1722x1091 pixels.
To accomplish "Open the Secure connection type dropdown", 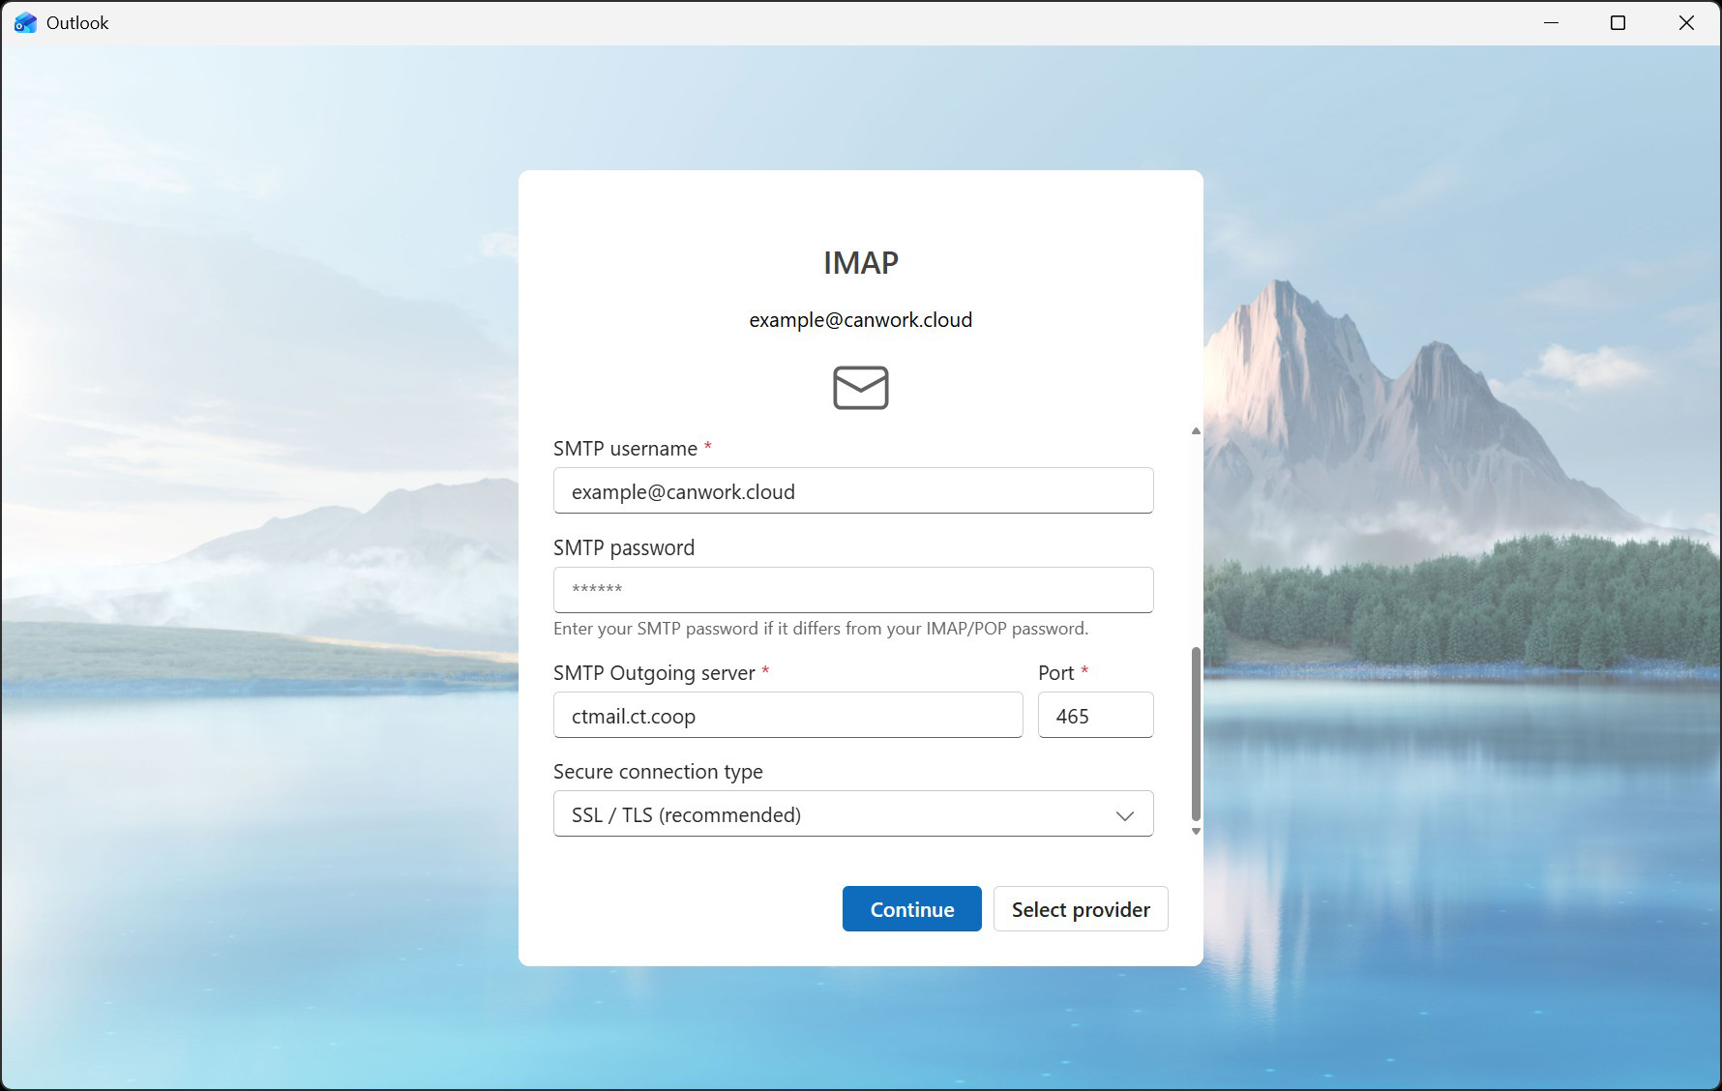I will click(852, 814).
